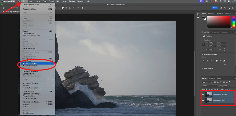Toggle Auto-Select checkbox in options bar
236x116 pixels.
[9, 8]
